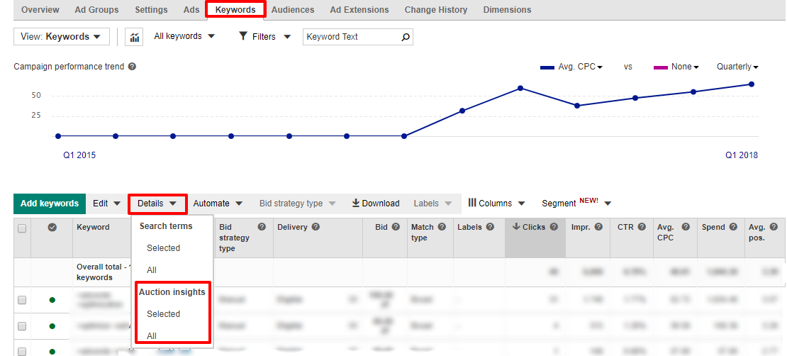Click the Q1 2018 chart data point
Image resolution: width=787 pixels, height=356 pixels.
coord(752,84)
